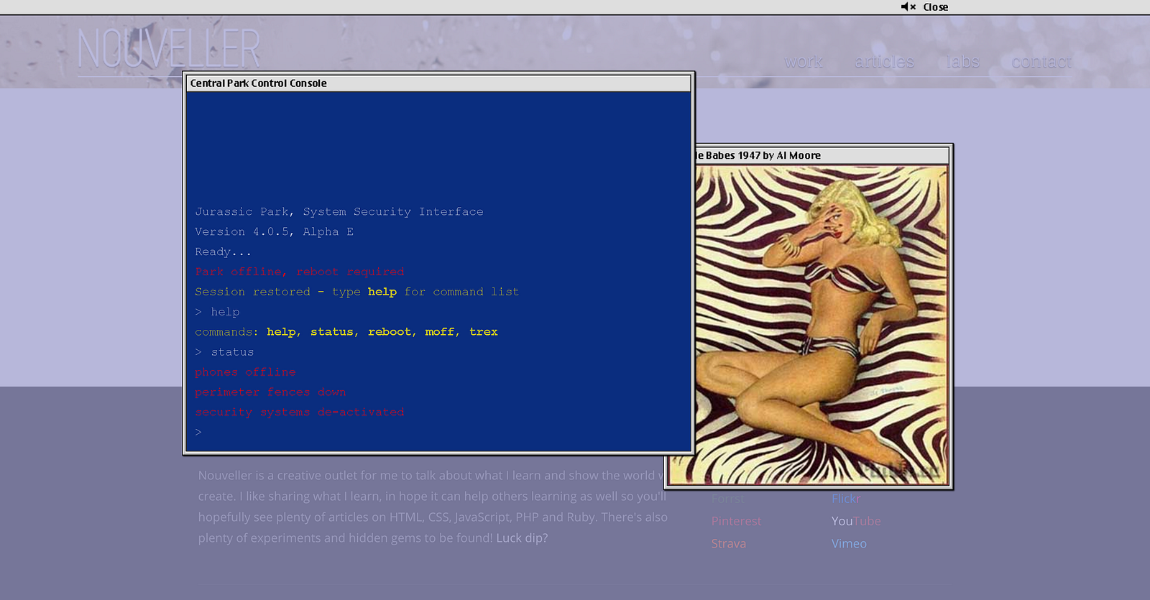Open the Flickr link

click(x=846, y=499)
